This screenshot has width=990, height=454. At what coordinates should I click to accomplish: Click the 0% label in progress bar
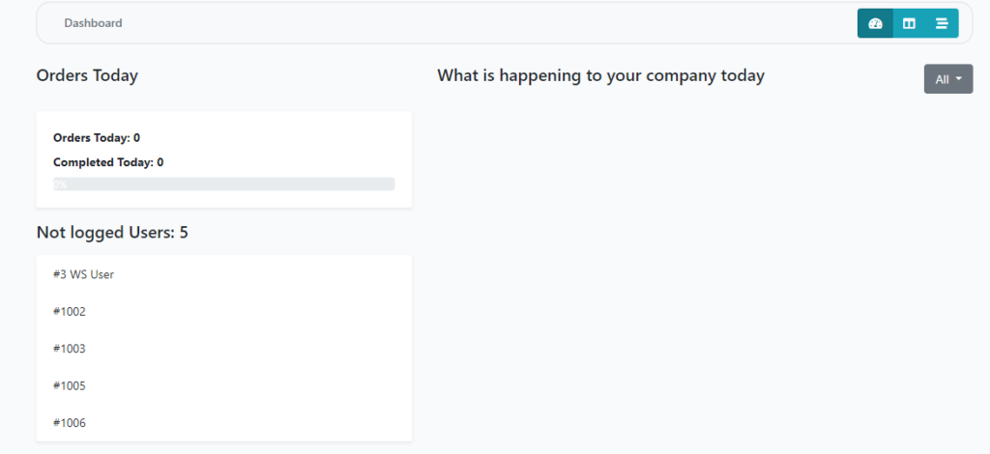60,184
